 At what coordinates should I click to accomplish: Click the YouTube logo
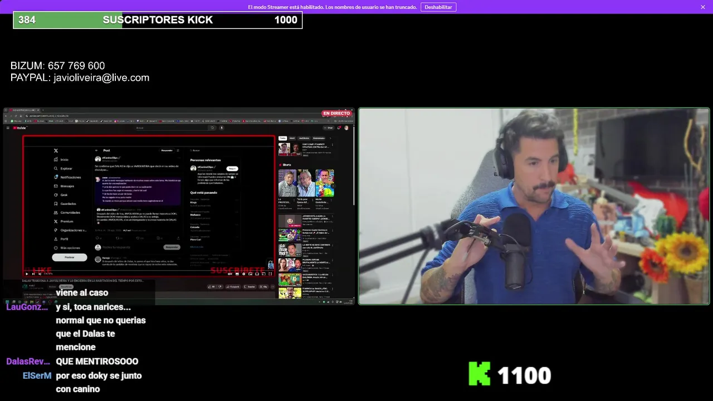[20, 128]
